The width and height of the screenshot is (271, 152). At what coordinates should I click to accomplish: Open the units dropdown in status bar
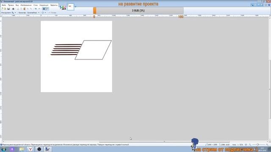click(x=235, y=144)
